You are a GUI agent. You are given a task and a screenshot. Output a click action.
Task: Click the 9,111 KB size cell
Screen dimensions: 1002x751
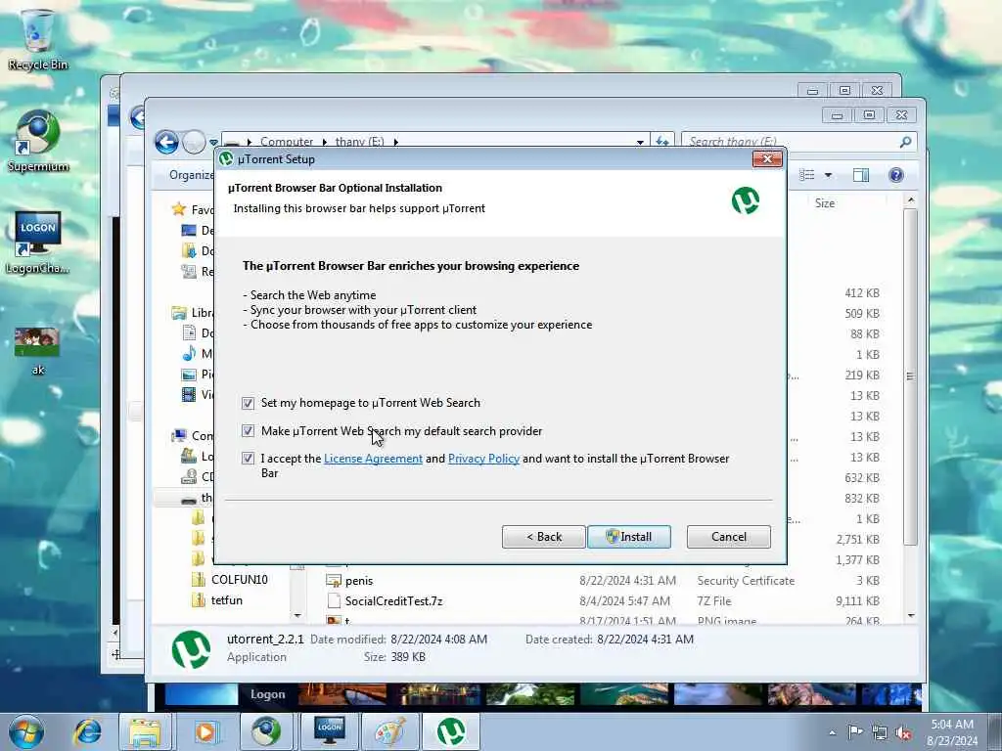[857, 601]
